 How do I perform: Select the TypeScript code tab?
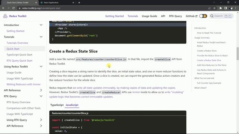tap(57, 105)
